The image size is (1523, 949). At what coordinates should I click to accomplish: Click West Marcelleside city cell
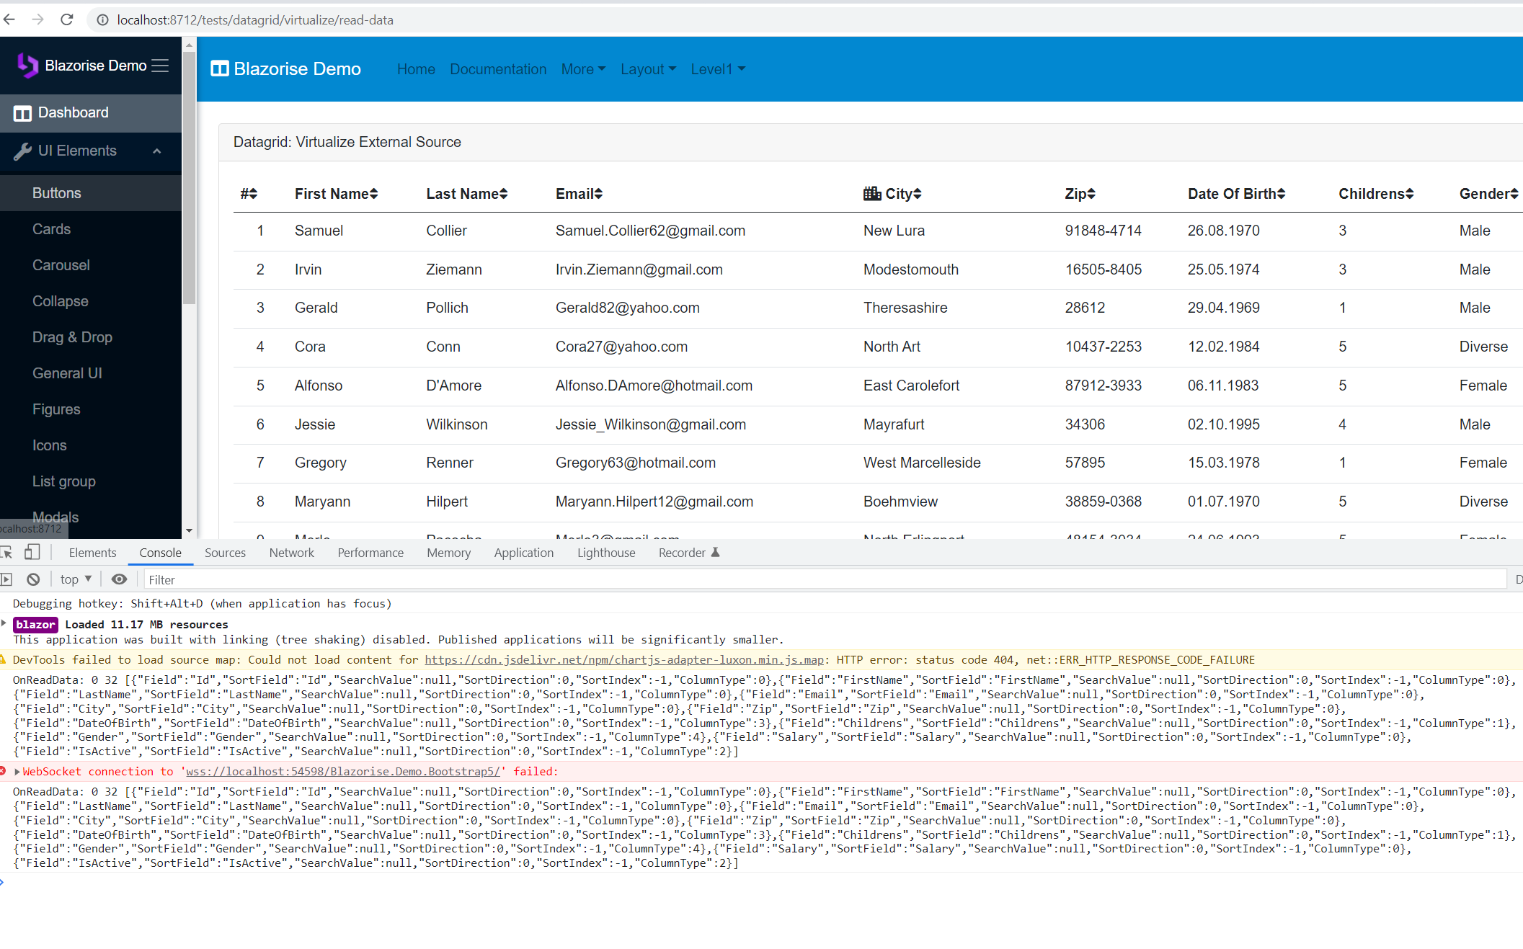click(922, 463)
